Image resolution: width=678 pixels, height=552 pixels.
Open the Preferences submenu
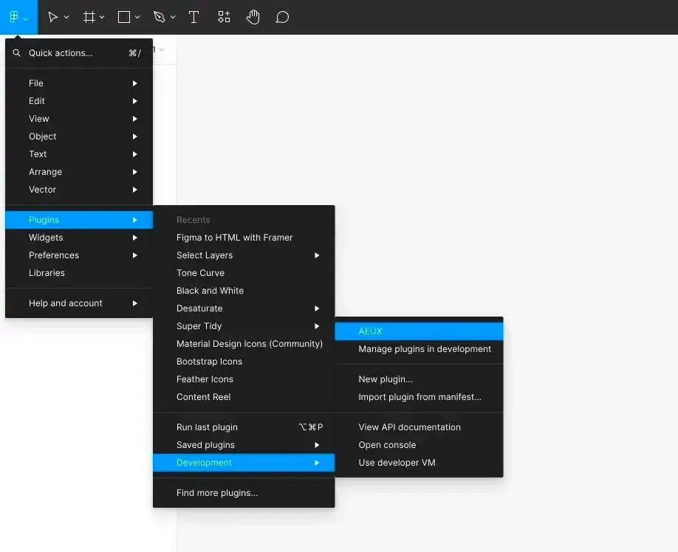click(x=79, y=255)
